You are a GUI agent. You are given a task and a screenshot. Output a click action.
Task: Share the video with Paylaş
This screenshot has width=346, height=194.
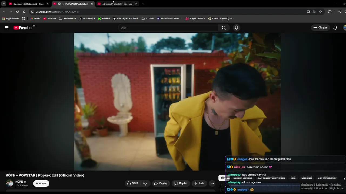pos(161,183)
